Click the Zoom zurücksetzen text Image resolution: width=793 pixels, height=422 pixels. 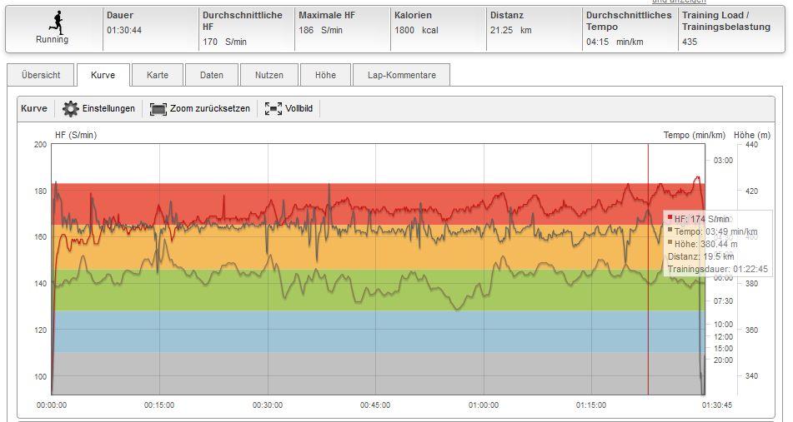point(209,109)
